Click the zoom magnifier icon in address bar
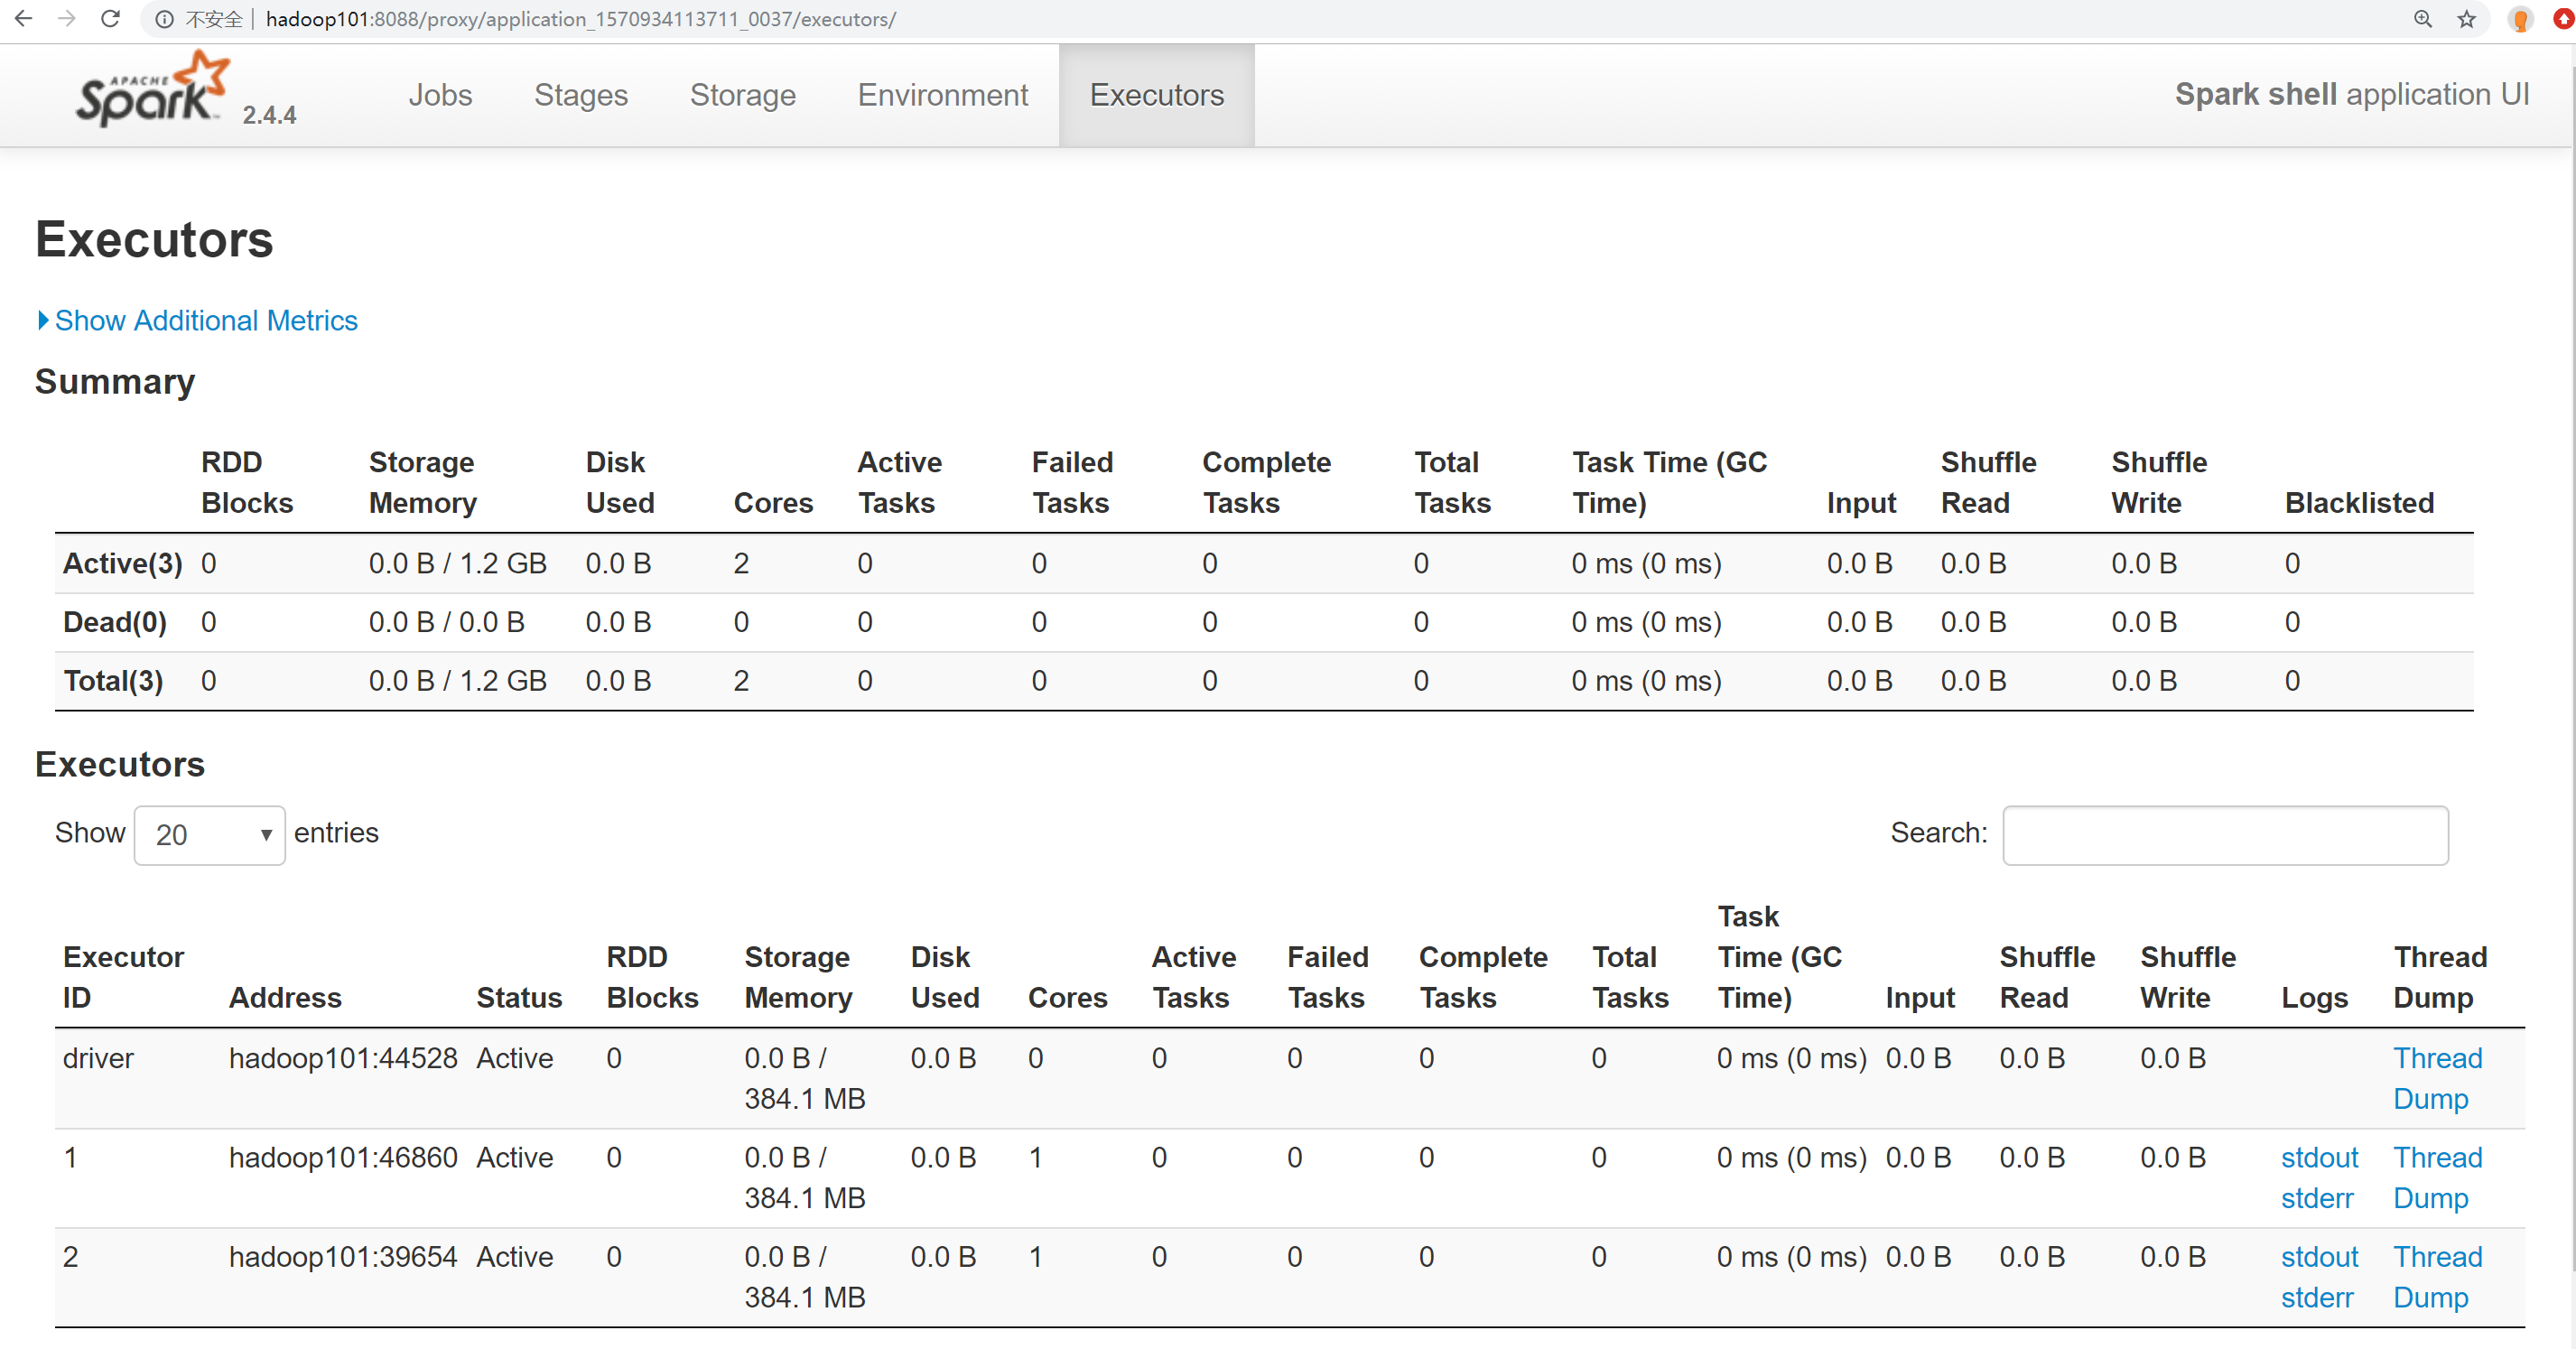The width and height of the screenshot is (2576, 1349). pyautogui.click(x=2422, y=19)
